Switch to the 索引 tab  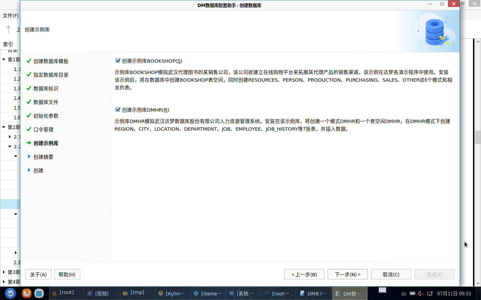click(x=8, y=44)
